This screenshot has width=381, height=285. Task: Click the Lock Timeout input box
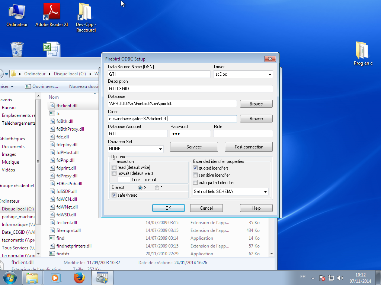point(124,180)
